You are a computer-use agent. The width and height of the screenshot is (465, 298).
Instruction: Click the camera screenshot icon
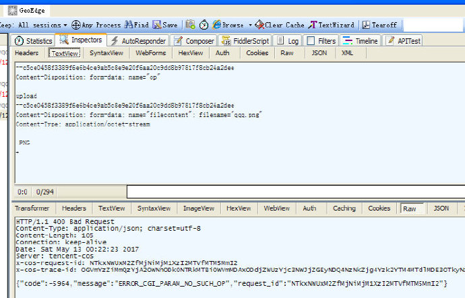191,25
